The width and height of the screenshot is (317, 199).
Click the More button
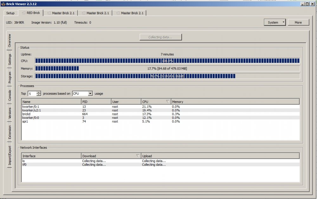click(x=298, y=22)
